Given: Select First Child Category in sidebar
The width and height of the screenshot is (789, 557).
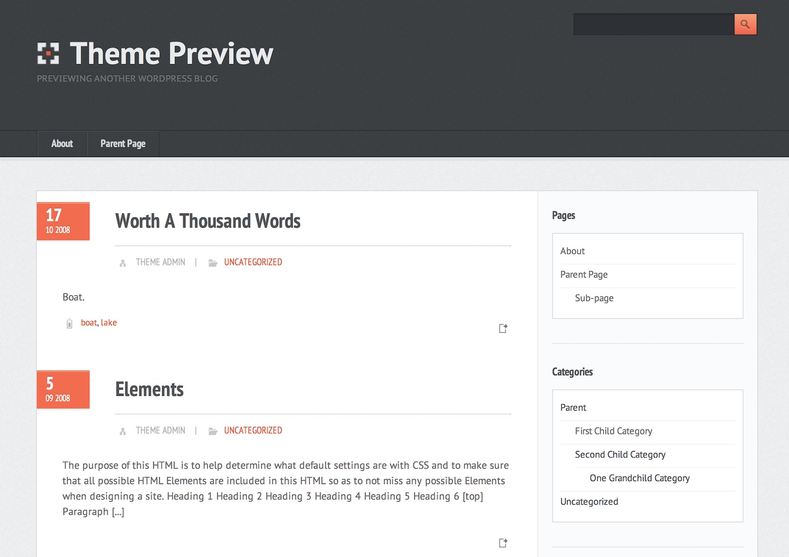Looking at the screenshot, I should [x=613, y=431].
